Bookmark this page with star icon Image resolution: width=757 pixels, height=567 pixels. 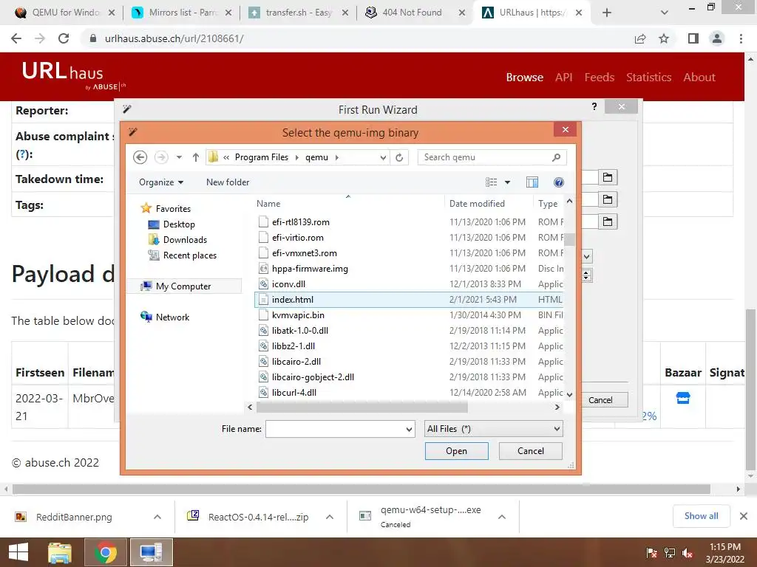point(664,38)
